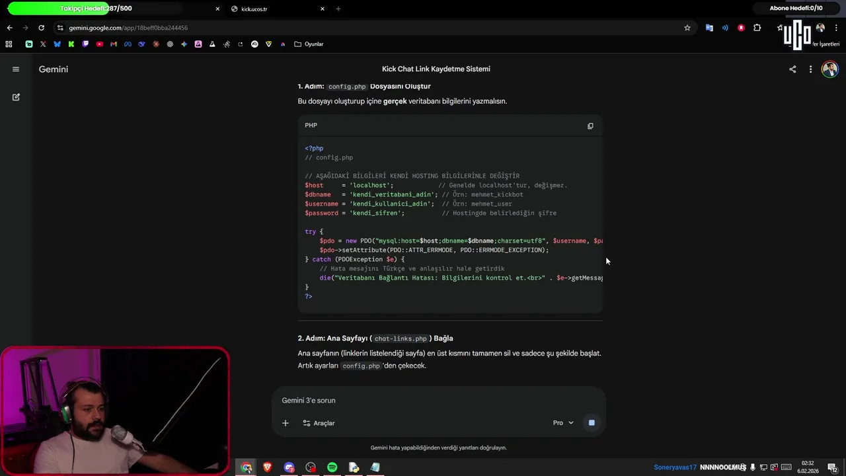Share the Kick Chat Link conversation

point(792,69)
